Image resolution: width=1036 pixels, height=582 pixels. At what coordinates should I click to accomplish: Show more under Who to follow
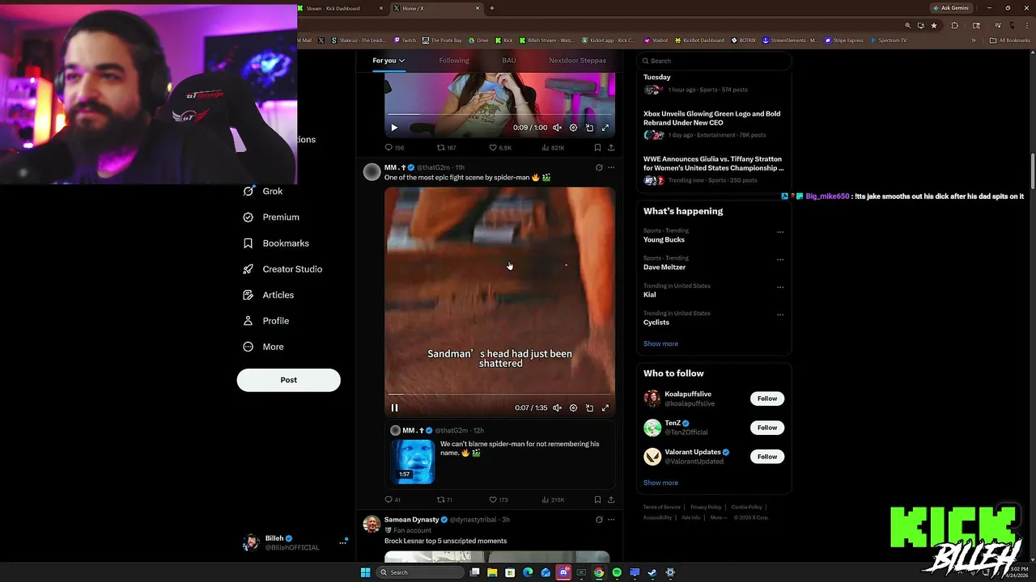tap(660, 483)
